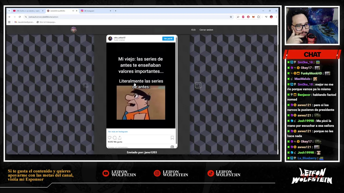This screenshot has width=344, height=193.
Task: Click the streamer webcam feed
Action: point(312,26)
